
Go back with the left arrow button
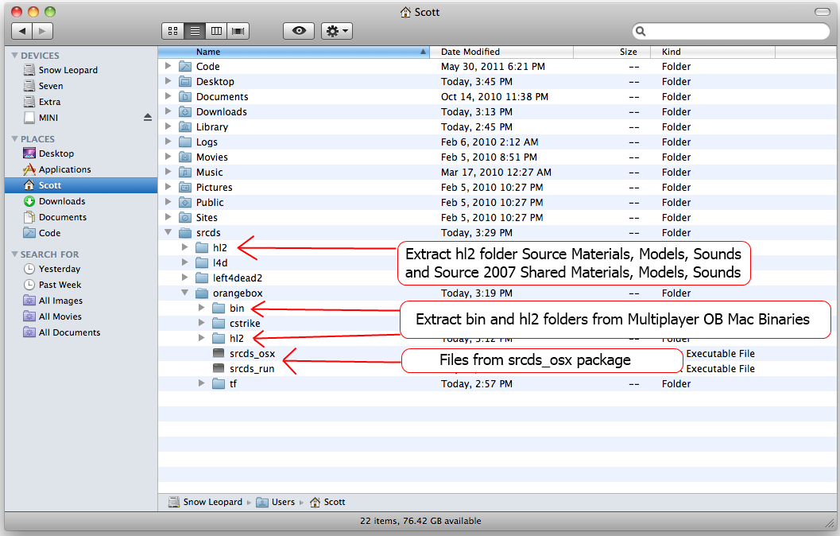click(22, 31)
